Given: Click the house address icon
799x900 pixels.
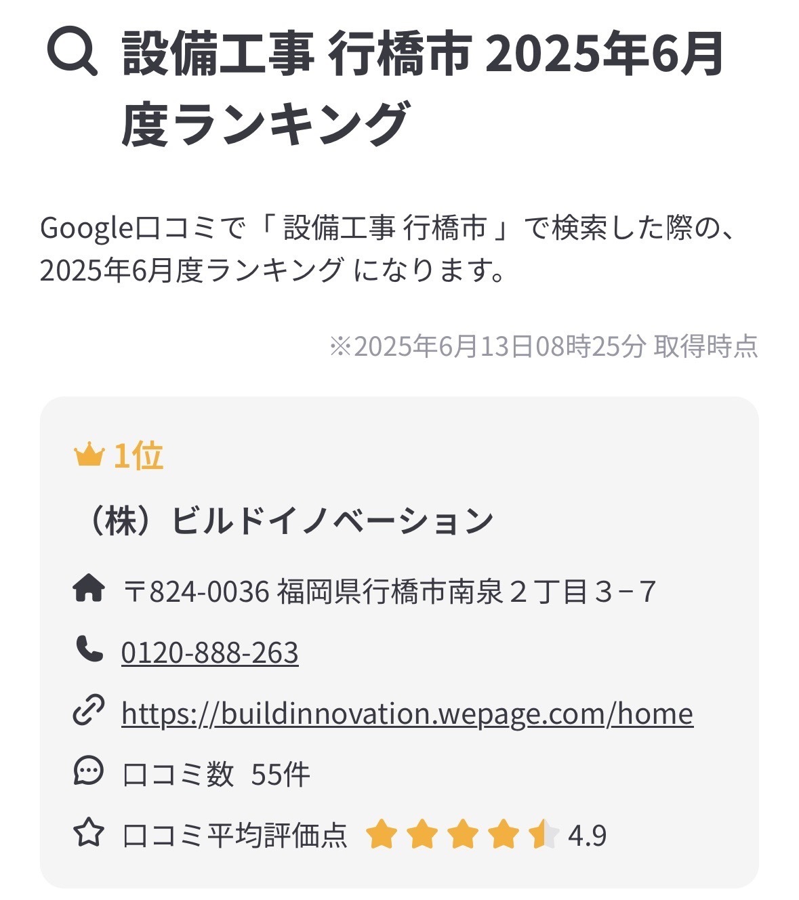Looking at the screenshot, I should (x=88, y=588).
